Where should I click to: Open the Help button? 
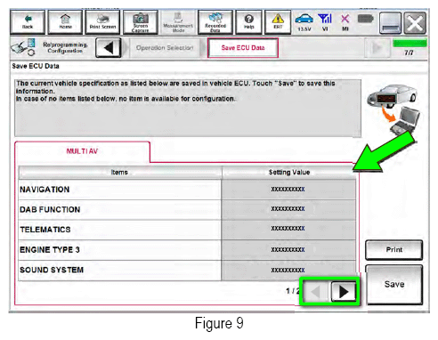coord(248,22)
